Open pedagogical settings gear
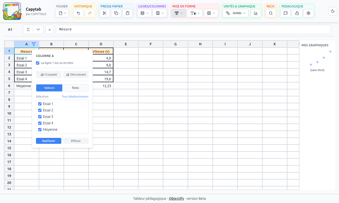Image resolution: width=339 pixels, height=203 pixels. pos(308,13)
